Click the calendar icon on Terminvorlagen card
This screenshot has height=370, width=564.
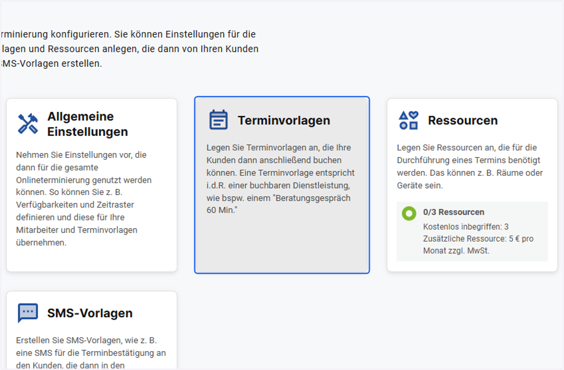tap(218, 120)
